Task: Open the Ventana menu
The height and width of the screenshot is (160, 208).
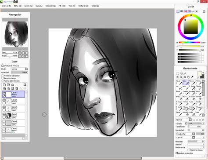Action: (x=83, y=6)
